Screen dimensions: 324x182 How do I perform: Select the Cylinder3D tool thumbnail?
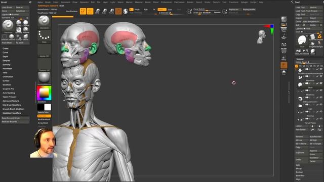click(313, 37)
